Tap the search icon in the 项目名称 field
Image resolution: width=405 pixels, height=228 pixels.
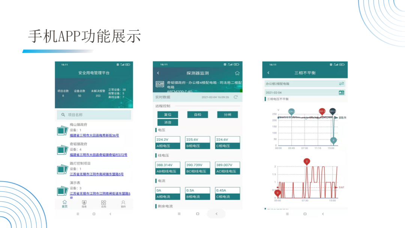coord(63,115)
